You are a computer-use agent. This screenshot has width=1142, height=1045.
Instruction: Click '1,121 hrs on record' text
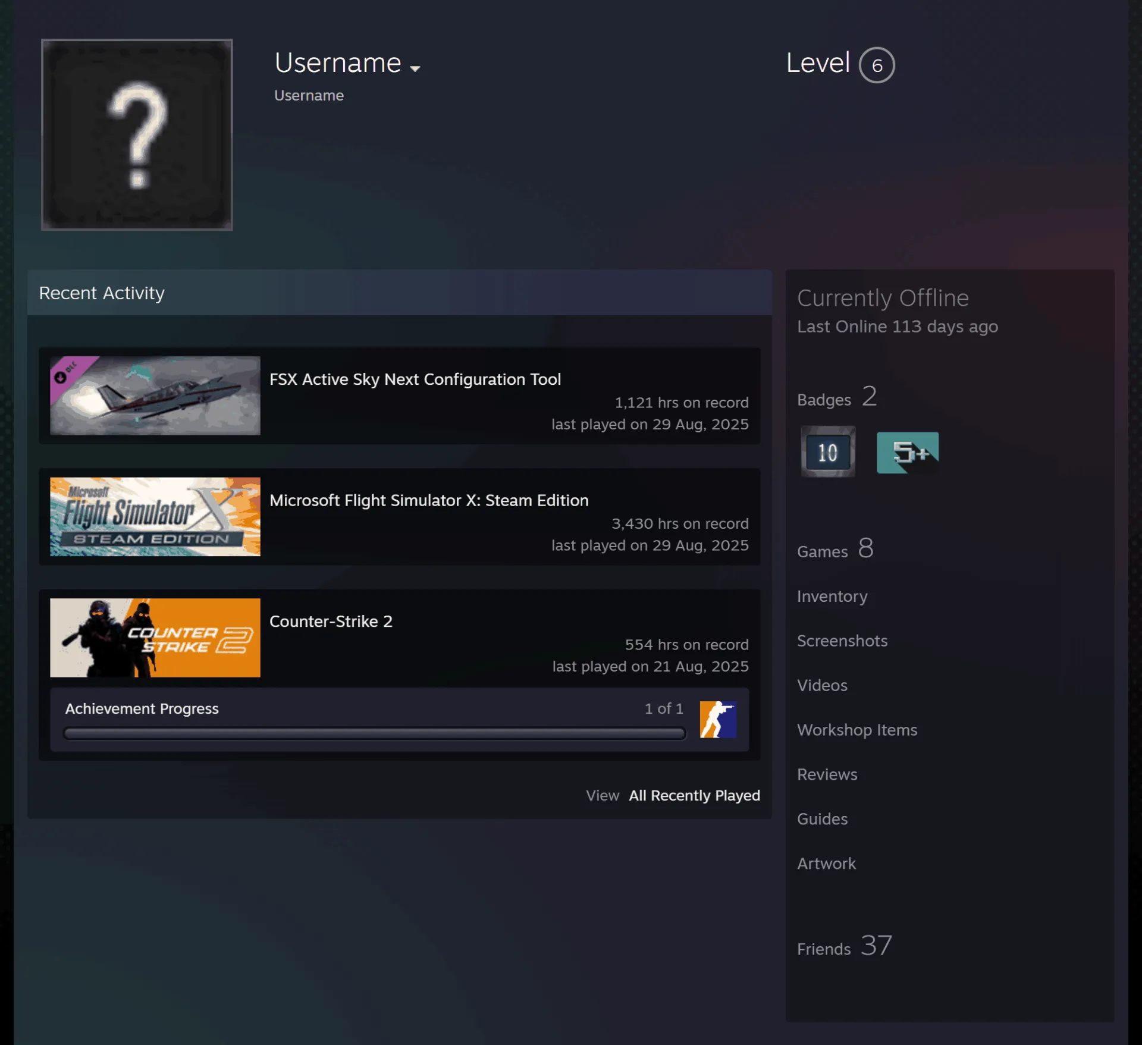point(682,403)
